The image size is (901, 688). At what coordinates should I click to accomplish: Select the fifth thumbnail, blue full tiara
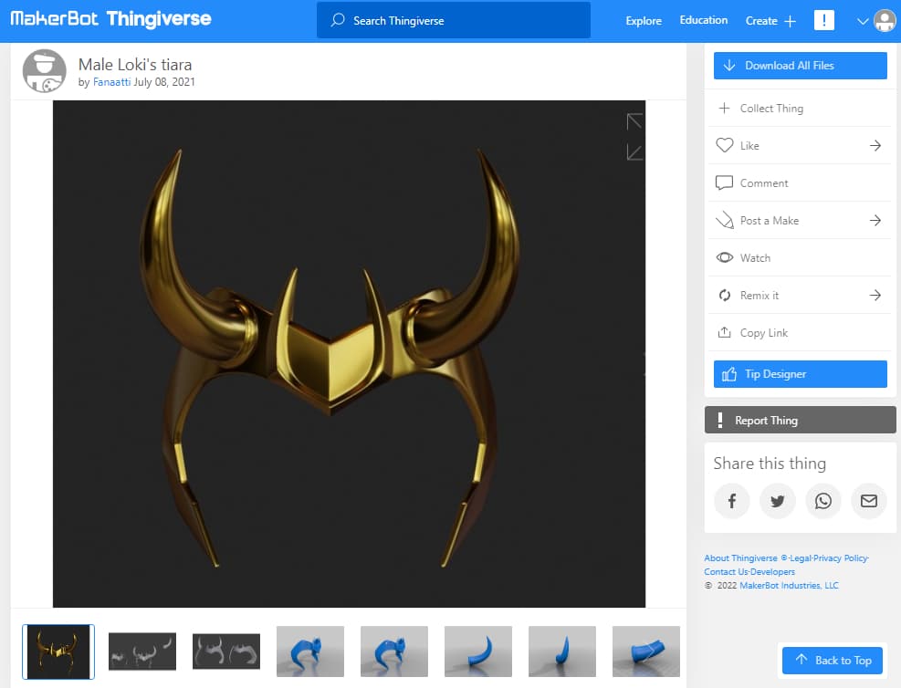(394, 652)
